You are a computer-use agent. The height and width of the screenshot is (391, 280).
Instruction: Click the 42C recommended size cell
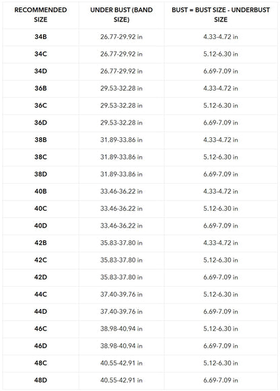point(40,260)
